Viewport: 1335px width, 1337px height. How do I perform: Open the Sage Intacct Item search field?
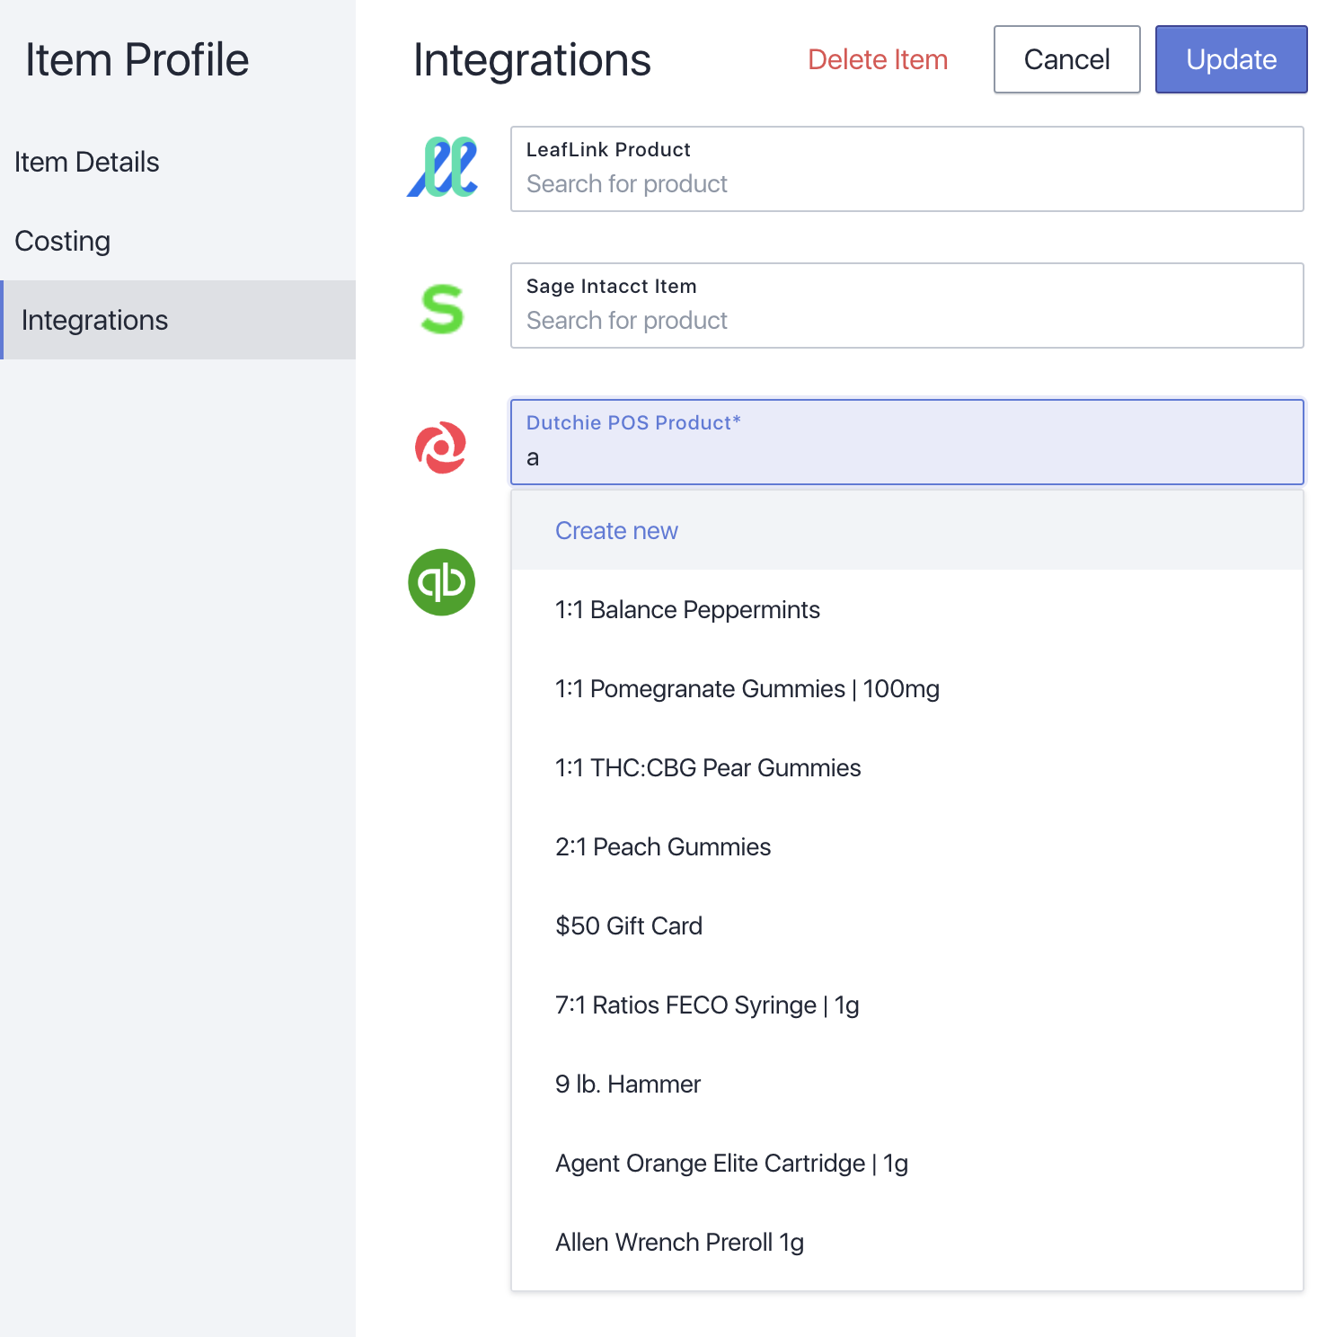click(x=907, y=305)
